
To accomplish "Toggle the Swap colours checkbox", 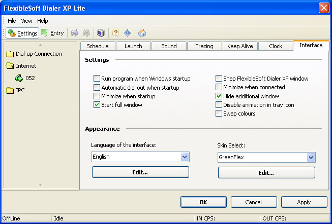I will [x=219, y=114].
